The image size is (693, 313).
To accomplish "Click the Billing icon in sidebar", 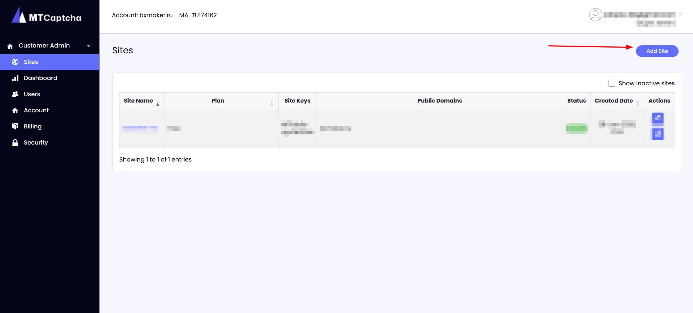I will click(15, 126).
